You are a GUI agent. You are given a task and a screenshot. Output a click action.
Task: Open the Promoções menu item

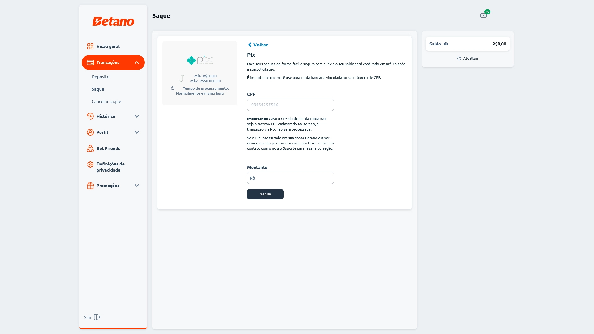click(113, 186)
